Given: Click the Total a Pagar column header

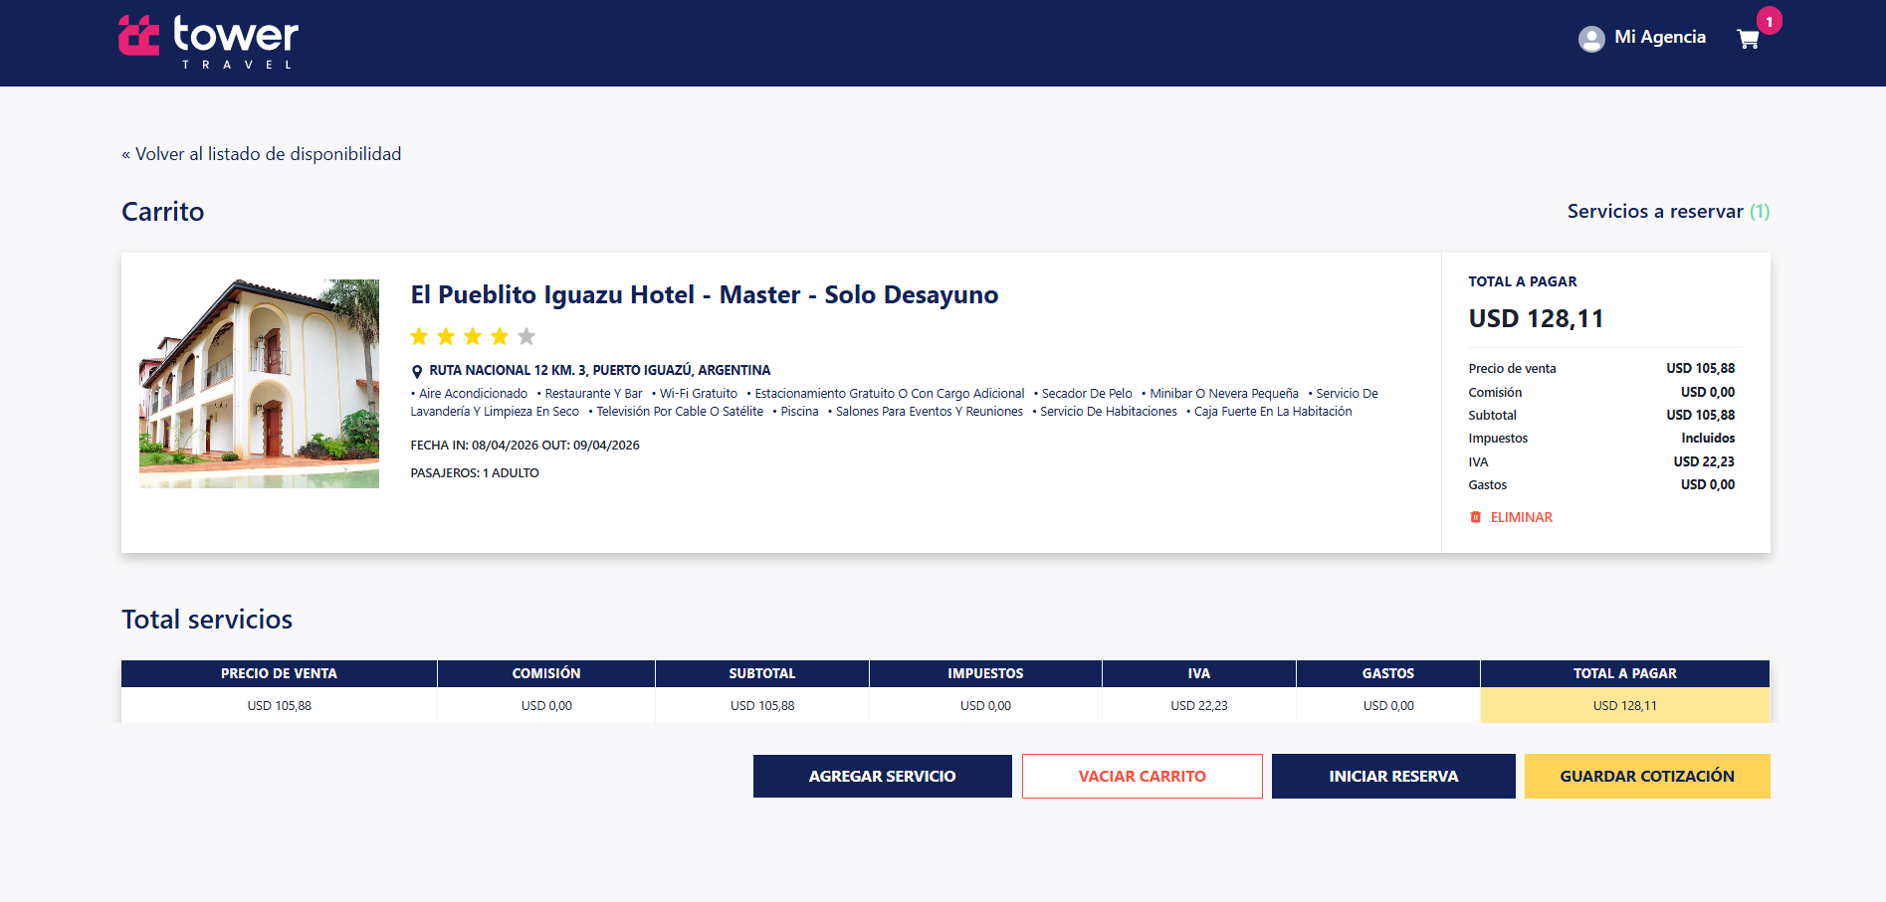Looking at the screenshot, I should click(x=1624, y=673).
